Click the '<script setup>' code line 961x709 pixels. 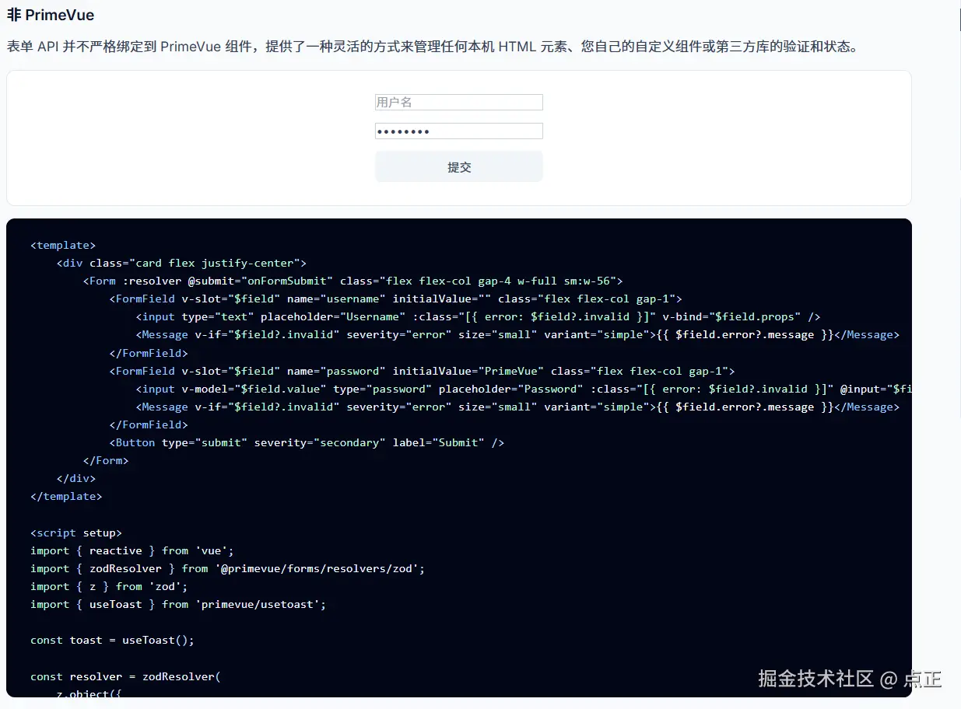(x=76, y=533)
